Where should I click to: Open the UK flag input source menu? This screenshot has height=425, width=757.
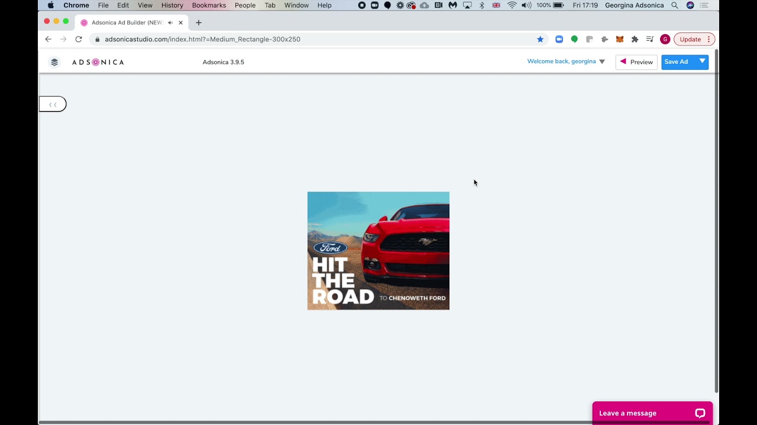(x=496, y=5)
